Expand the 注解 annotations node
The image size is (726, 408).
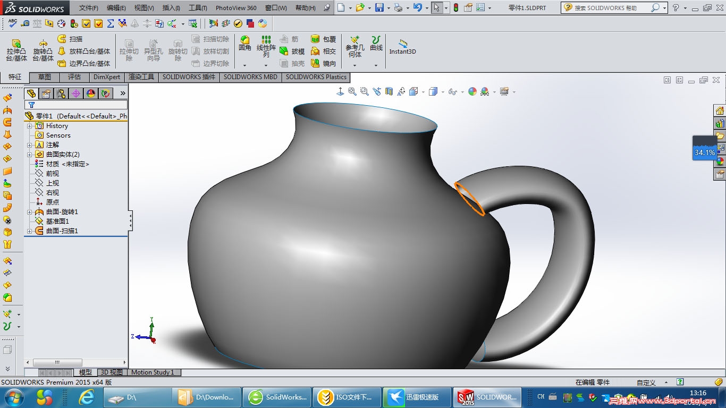(30, 145)
